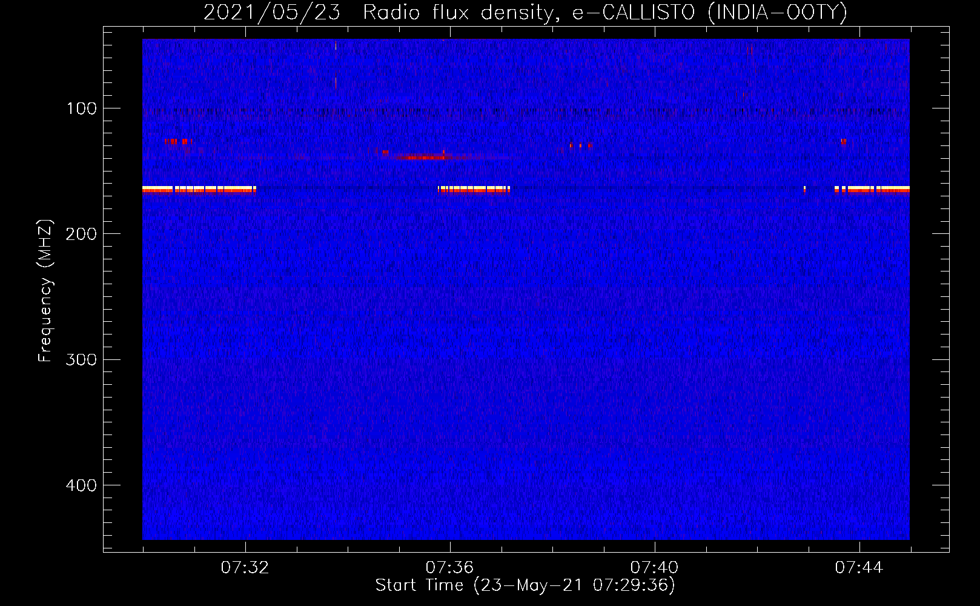Click the 07:44 time tick label
The image size is (980, 606).
coord(859,568)
